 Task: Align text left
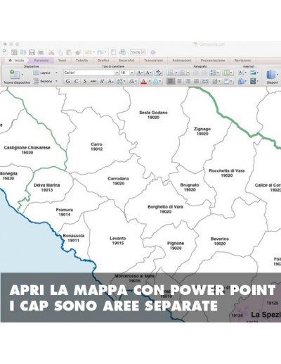click(171, 81)
